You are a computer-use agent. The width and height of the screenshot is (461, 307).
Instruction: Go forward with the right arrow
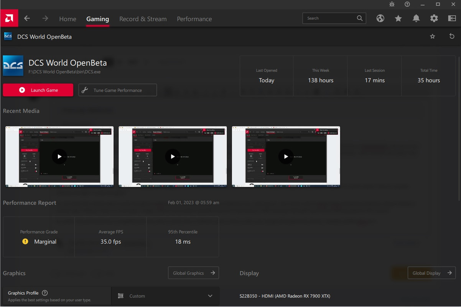pos(45,18)
